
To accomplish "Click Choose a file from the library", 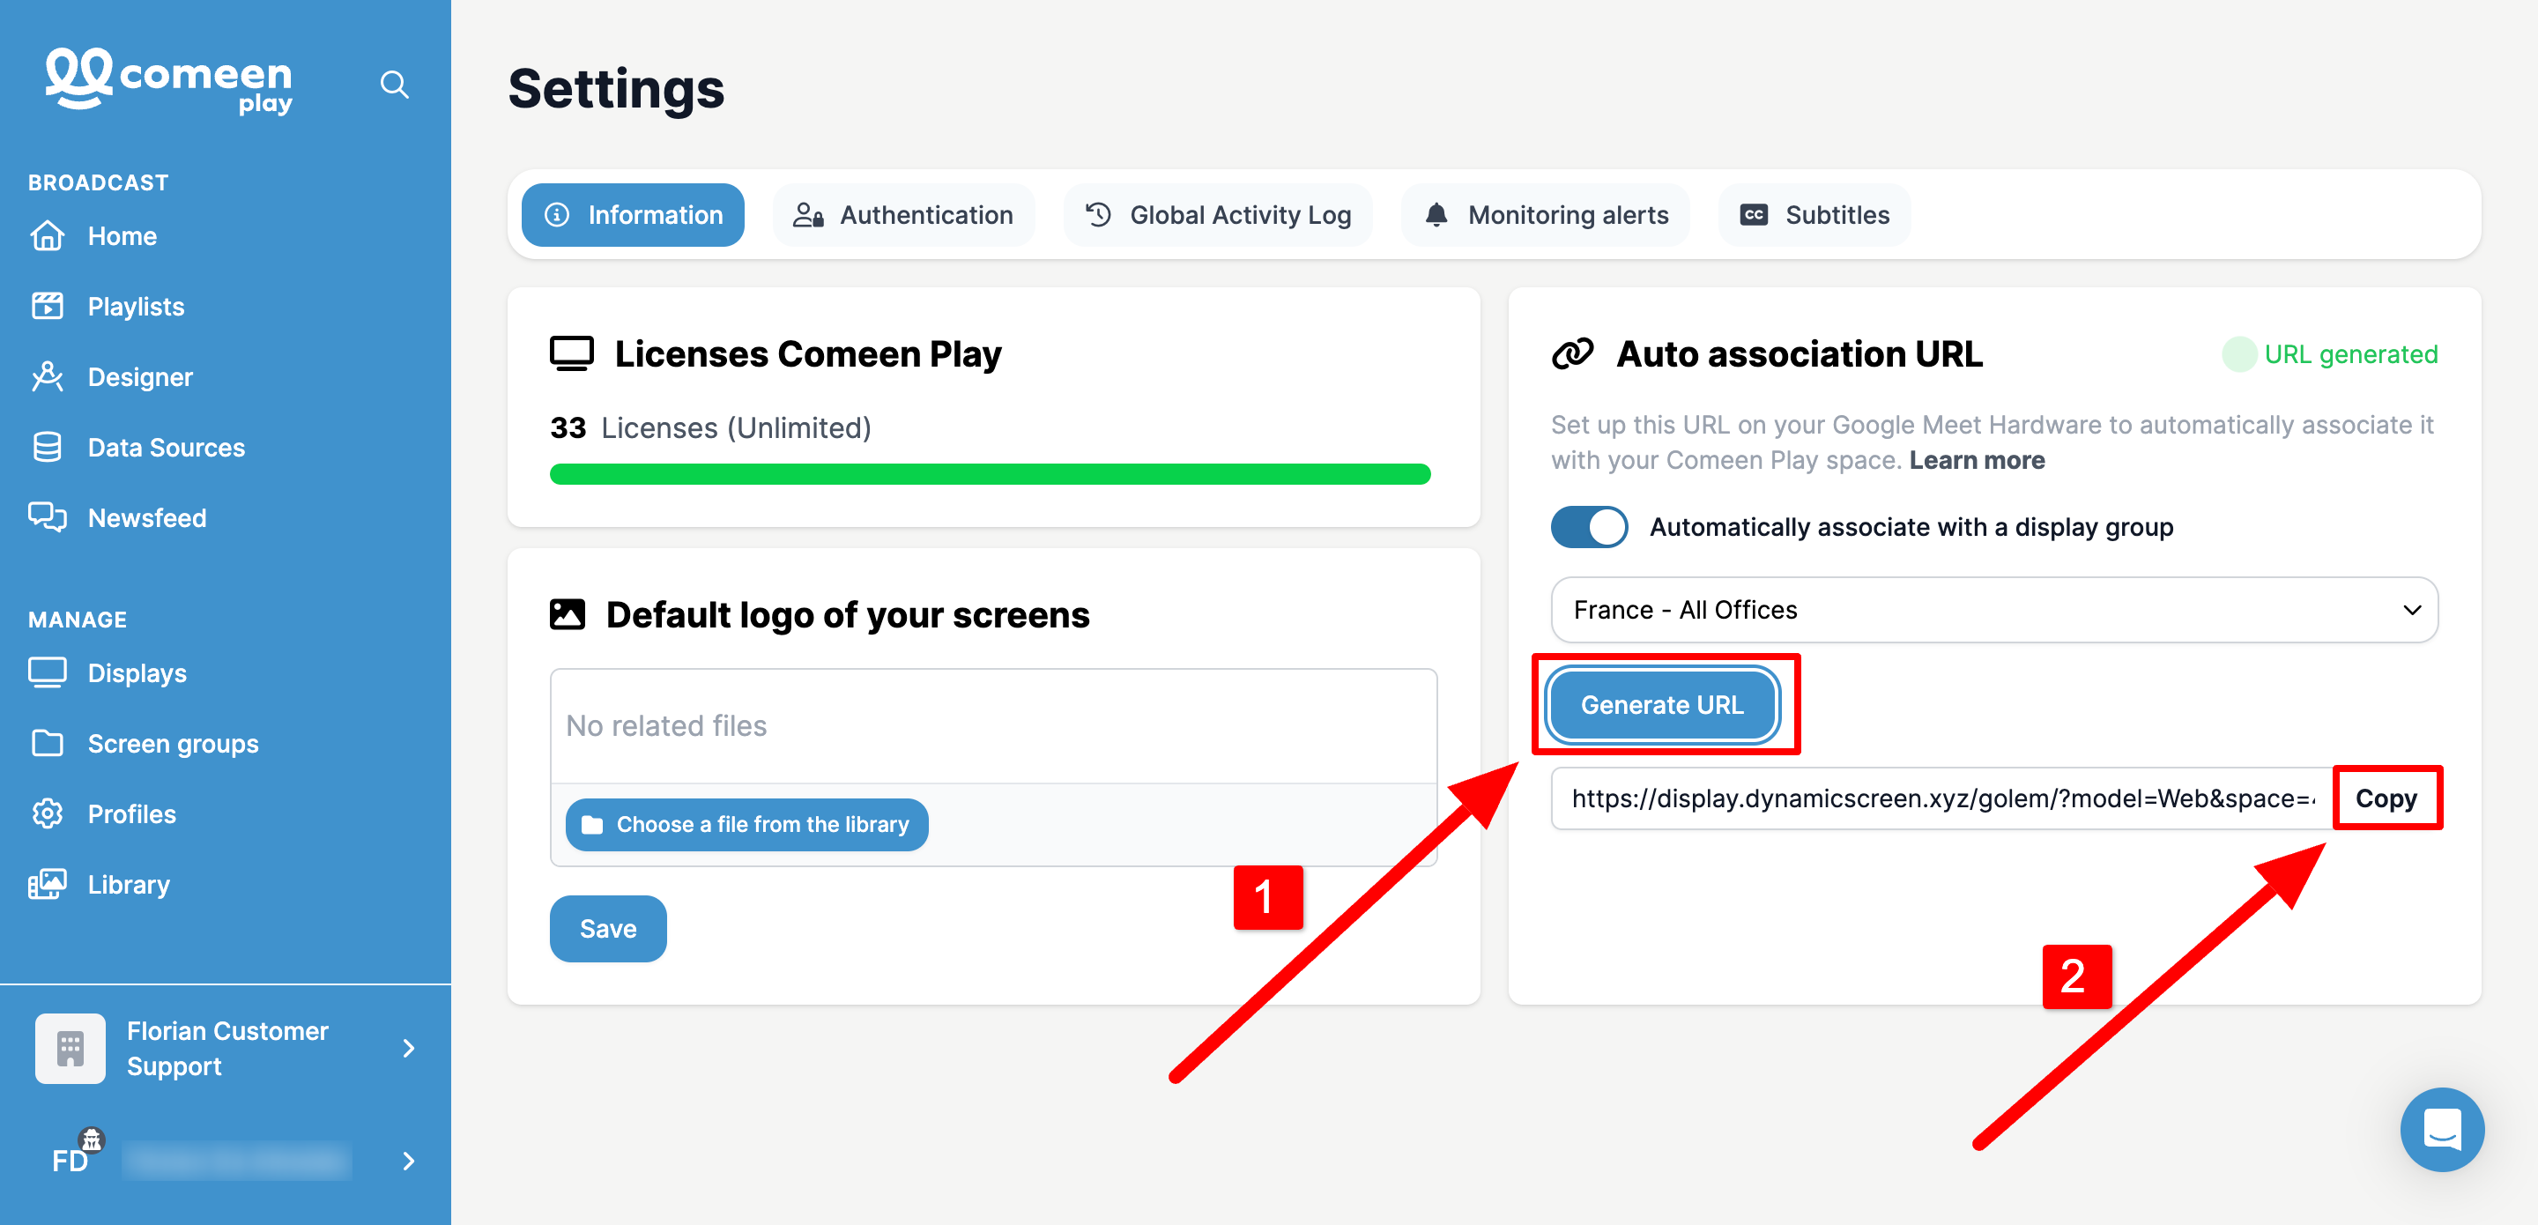I will click(x=746, y=824).
